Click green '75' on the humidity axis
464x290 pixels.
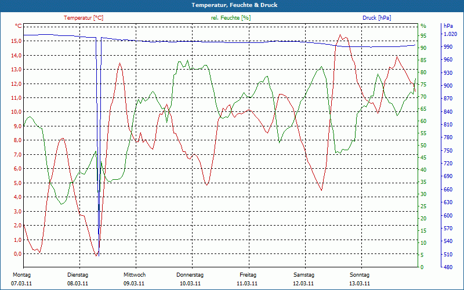423,85
